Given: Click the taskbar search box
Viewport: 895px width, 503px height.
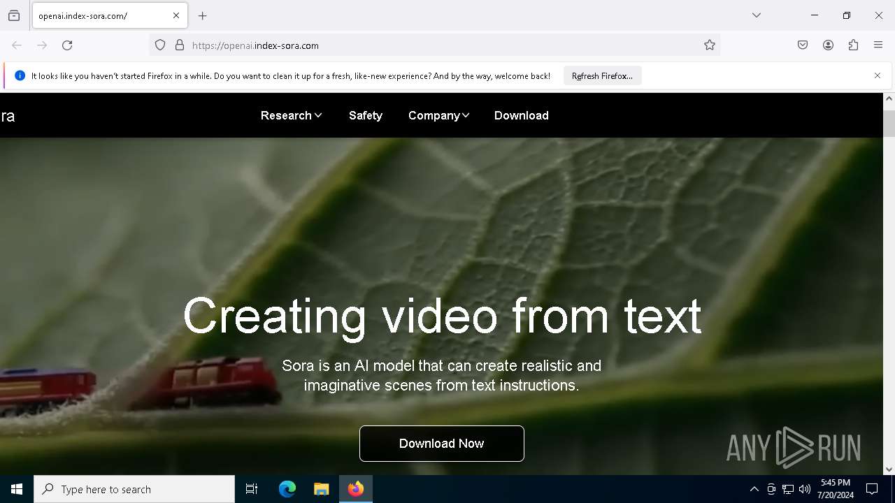Looking at the screenshot, I should click(134, 489).
